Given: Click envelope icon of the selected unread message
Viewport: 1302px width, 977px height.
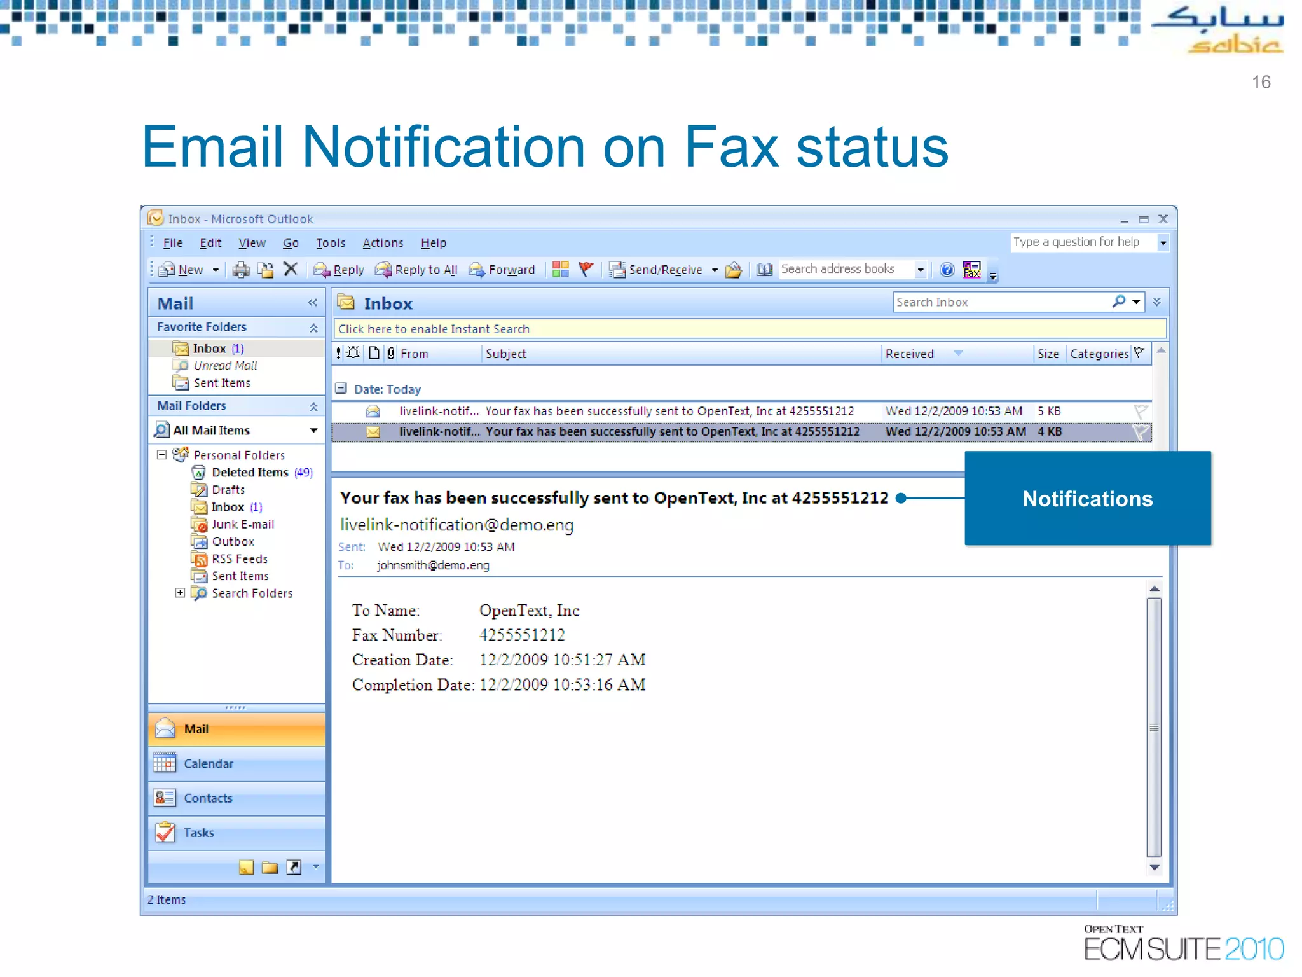Looking at the screenshot, I should click(373, 432).
